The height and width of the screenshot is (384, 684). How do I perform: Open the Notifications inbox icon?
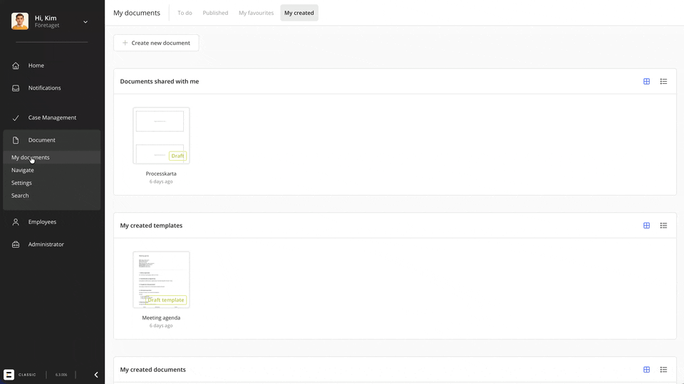tap(16, 88)
